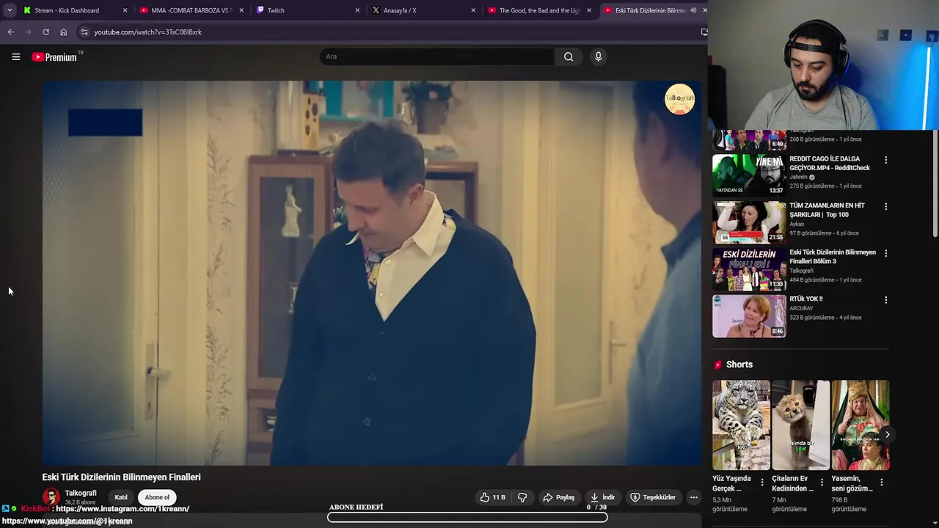Open REDDIT CAGO İLE DALGA GEÇİYOR thumbnail
The image size is (939, 528).
coord(749,175)
